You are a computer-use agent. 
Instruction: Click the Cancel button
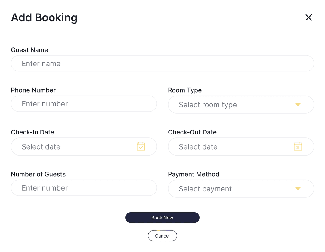162,235
